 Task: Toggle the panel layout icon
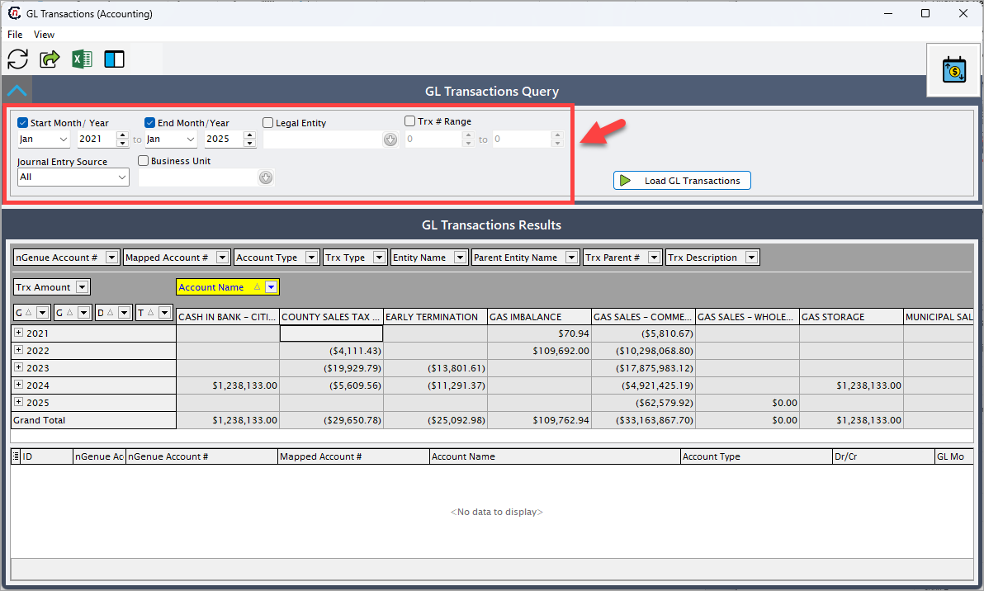tap(114, 59)
